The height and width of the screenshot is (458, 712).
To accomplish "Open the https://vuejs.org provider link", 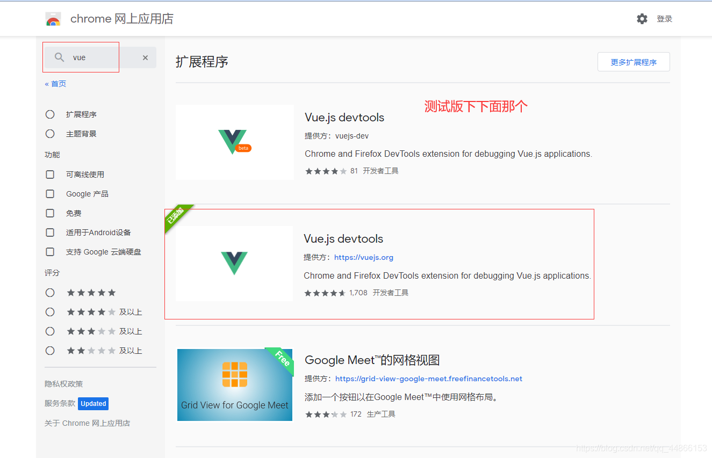I will [x=364, y=257].
